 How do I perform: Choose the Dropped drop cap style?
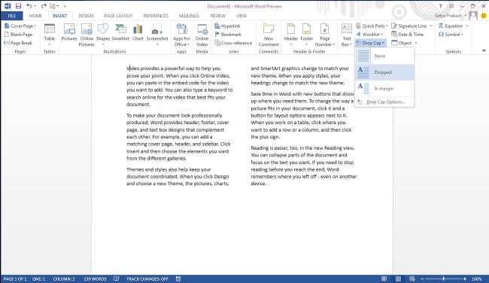384,72
